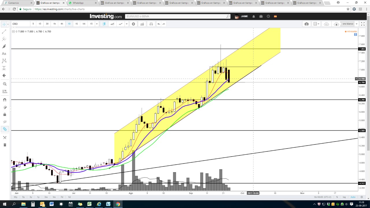Switch to the WhatsApp browser tab
The height and width of the screenshot is (208, 370).
[81, 3]
